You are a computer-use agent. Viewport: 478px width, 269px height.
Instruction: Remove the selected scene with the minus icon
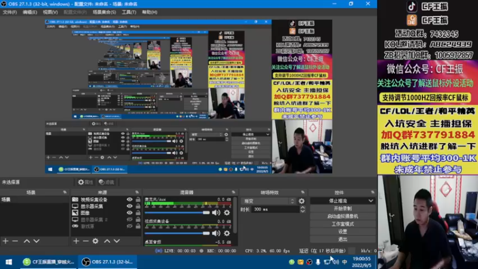15,241
